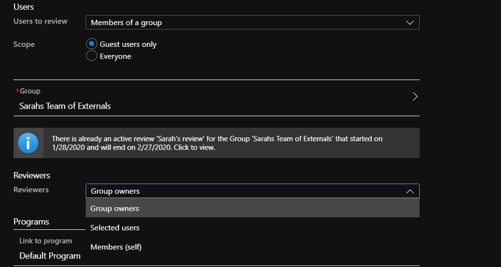Viewport: 501px width, 267px height.
Task: Open the Default Program entry
Action: (x=50, y=256)
